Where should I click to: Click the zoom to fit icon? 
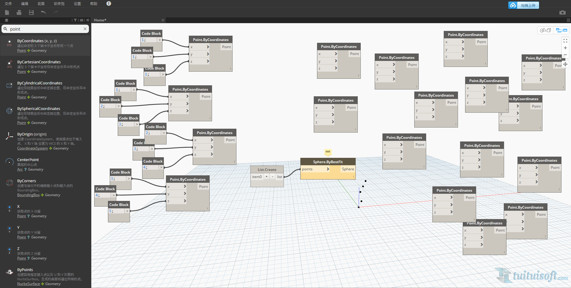[565, 41]
